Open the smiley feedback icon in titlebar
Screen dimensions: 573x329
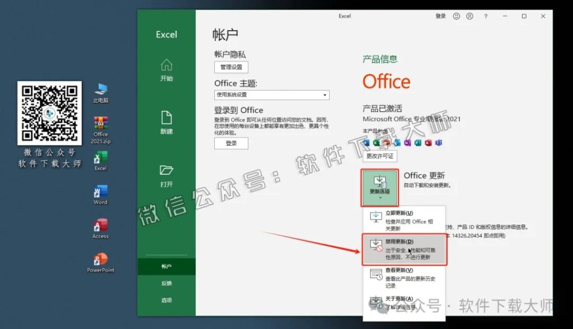pyautogui.click(x=457, y=16)
